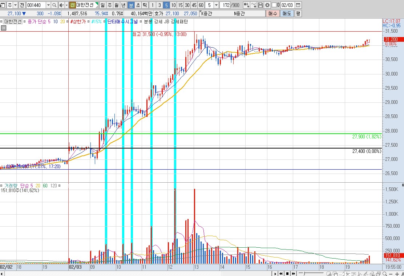The image size is (404, 276).
Task: Set the 30-minute interval
Action: click(187, 5)
